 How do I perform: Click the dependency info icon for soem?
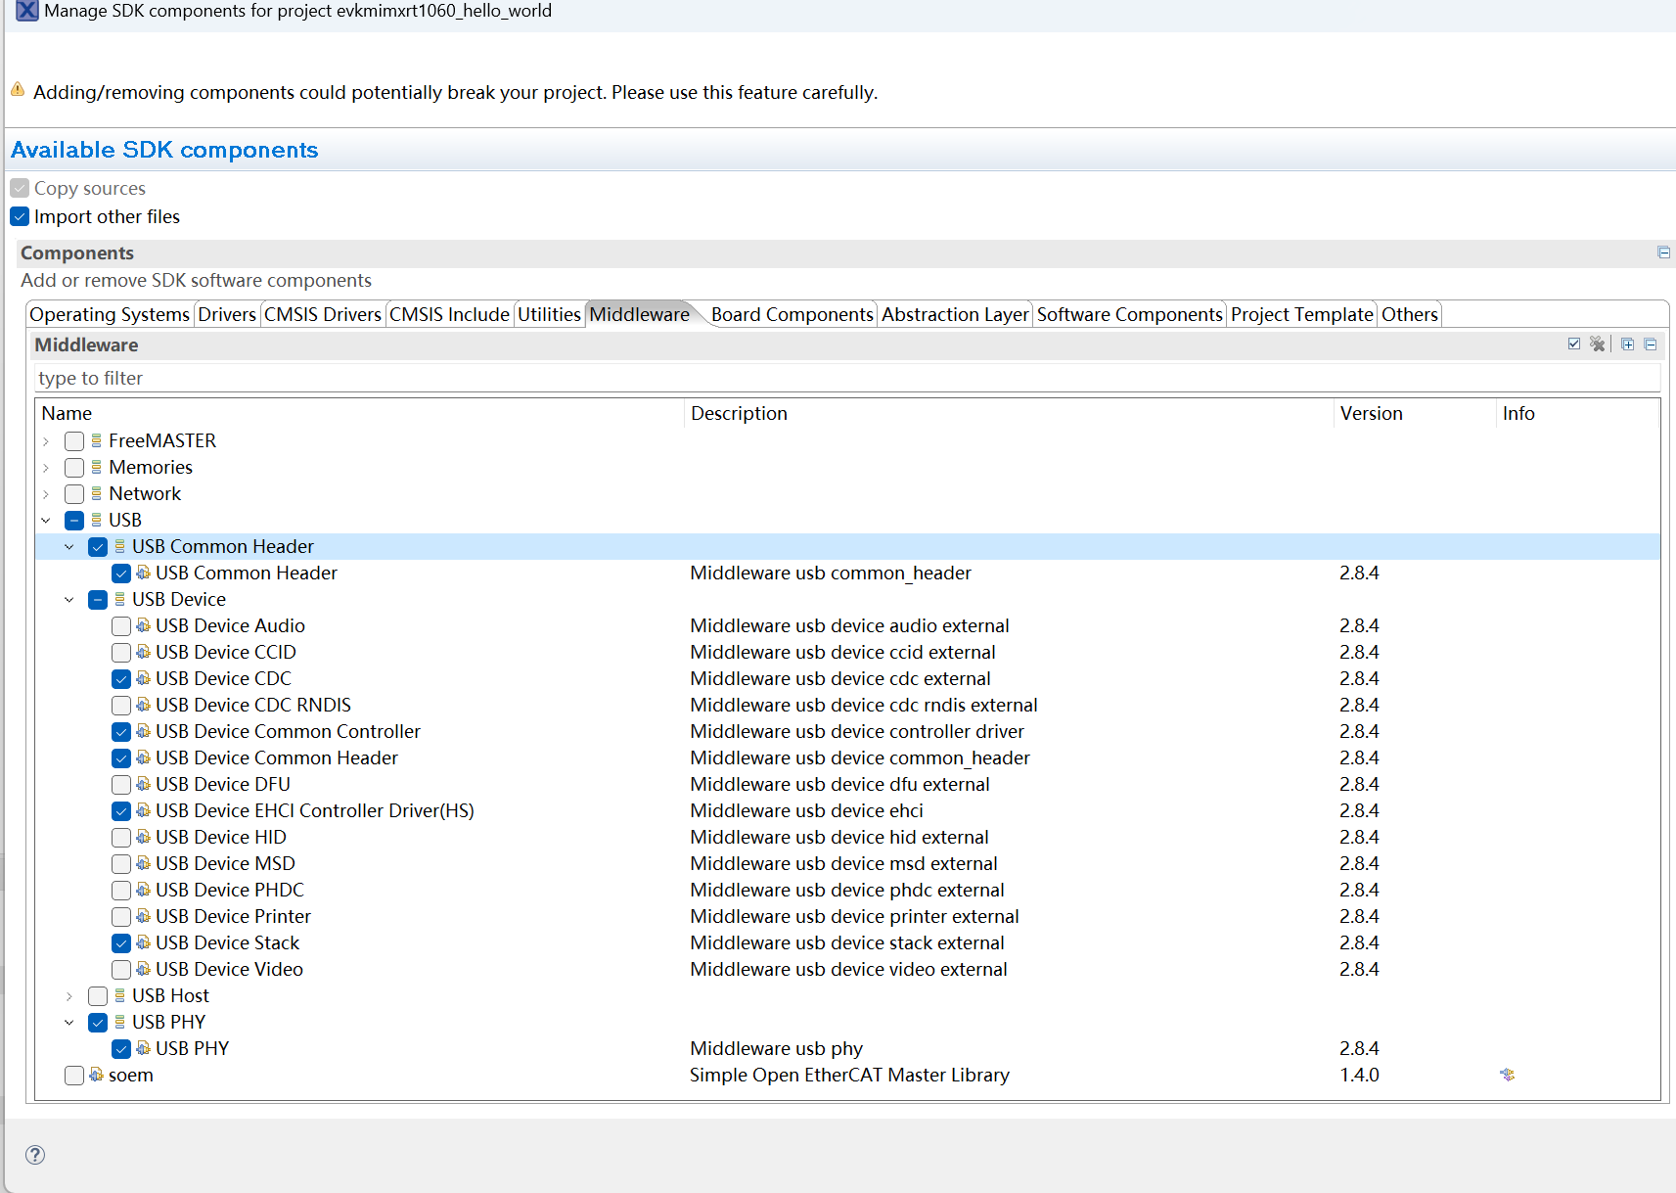coord(1507,1075)
